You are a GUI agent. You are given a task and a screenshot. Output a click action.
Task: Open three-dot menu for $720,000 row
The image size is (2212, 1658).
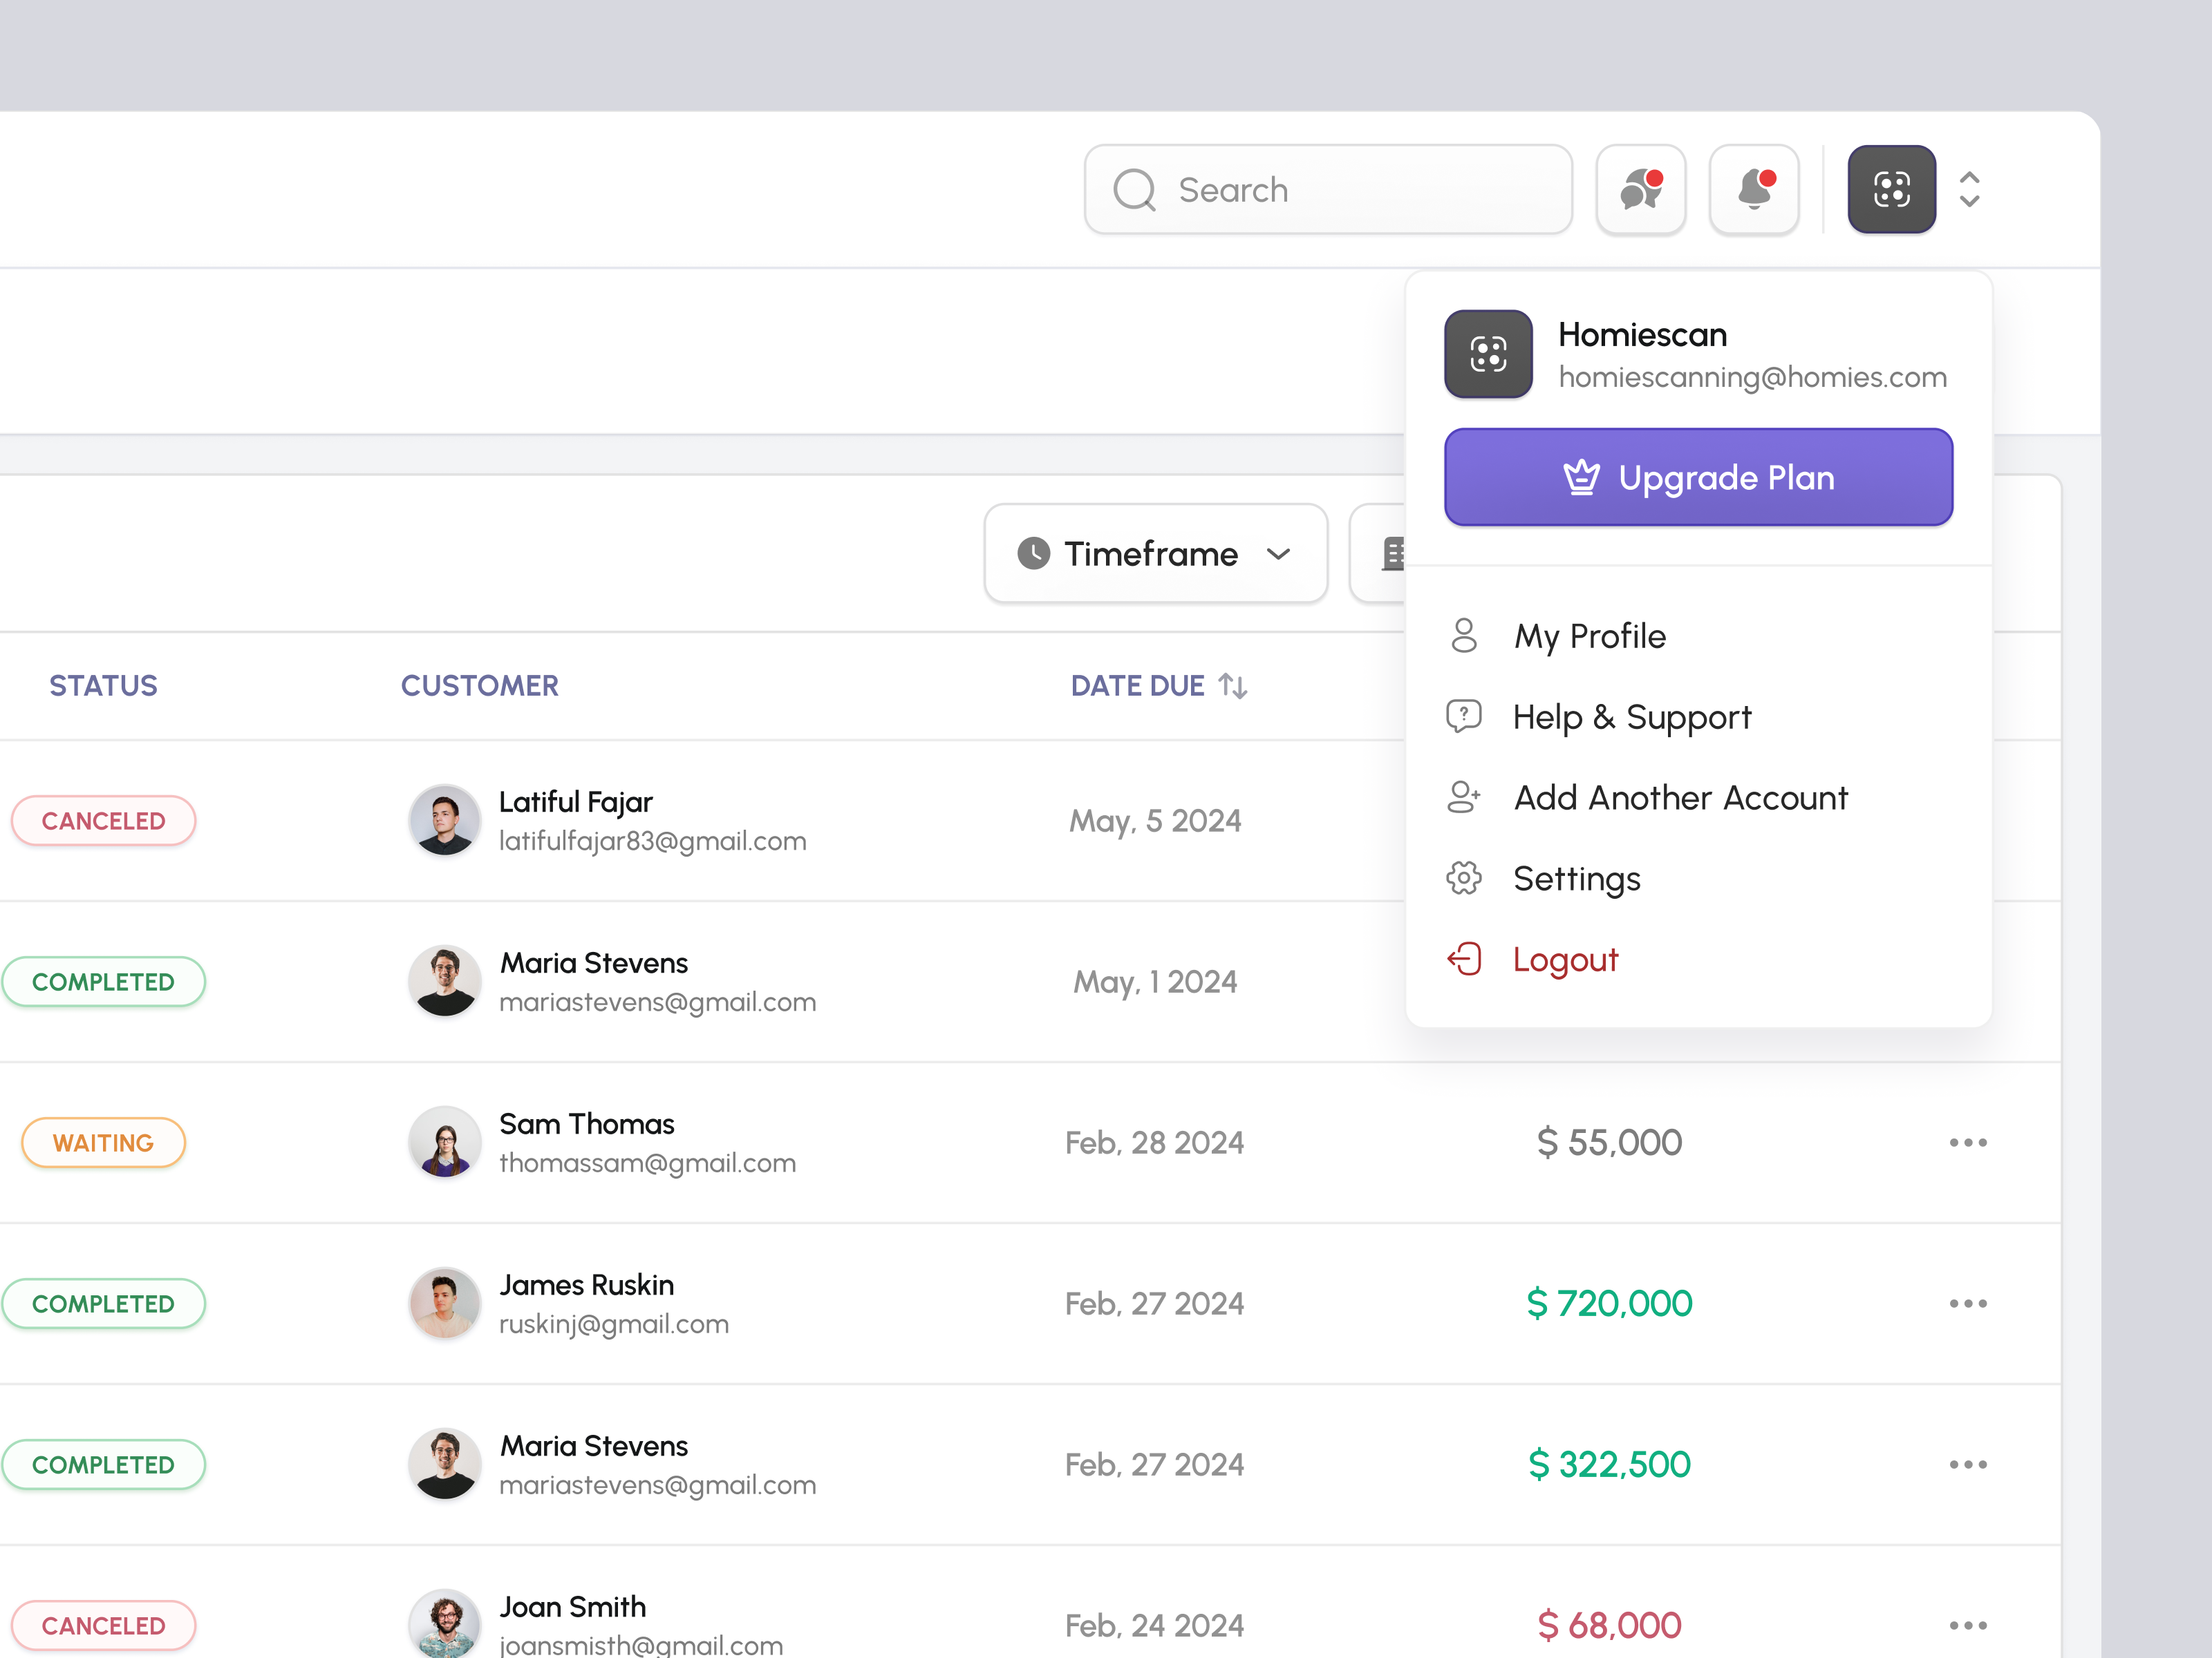tap(1967, 1303)
